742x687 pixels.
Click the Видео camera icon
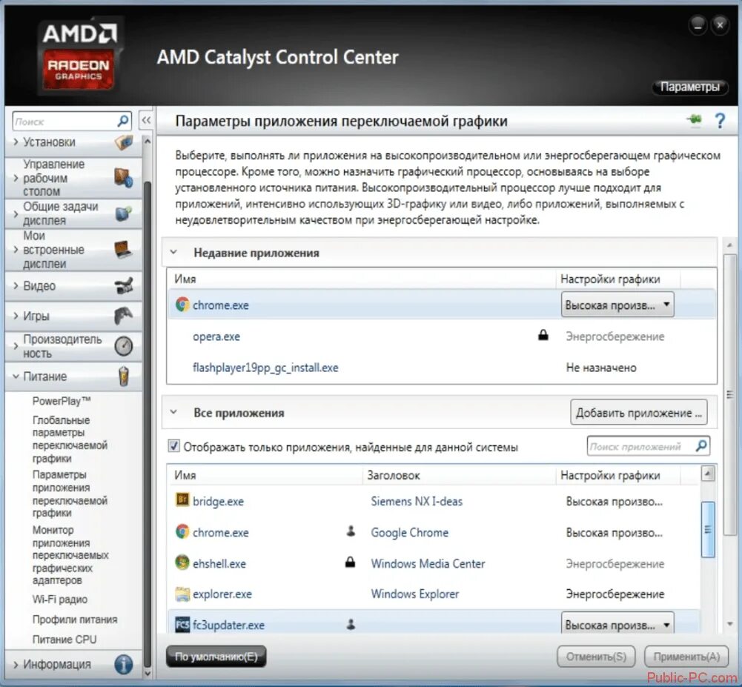coord(124,286)
